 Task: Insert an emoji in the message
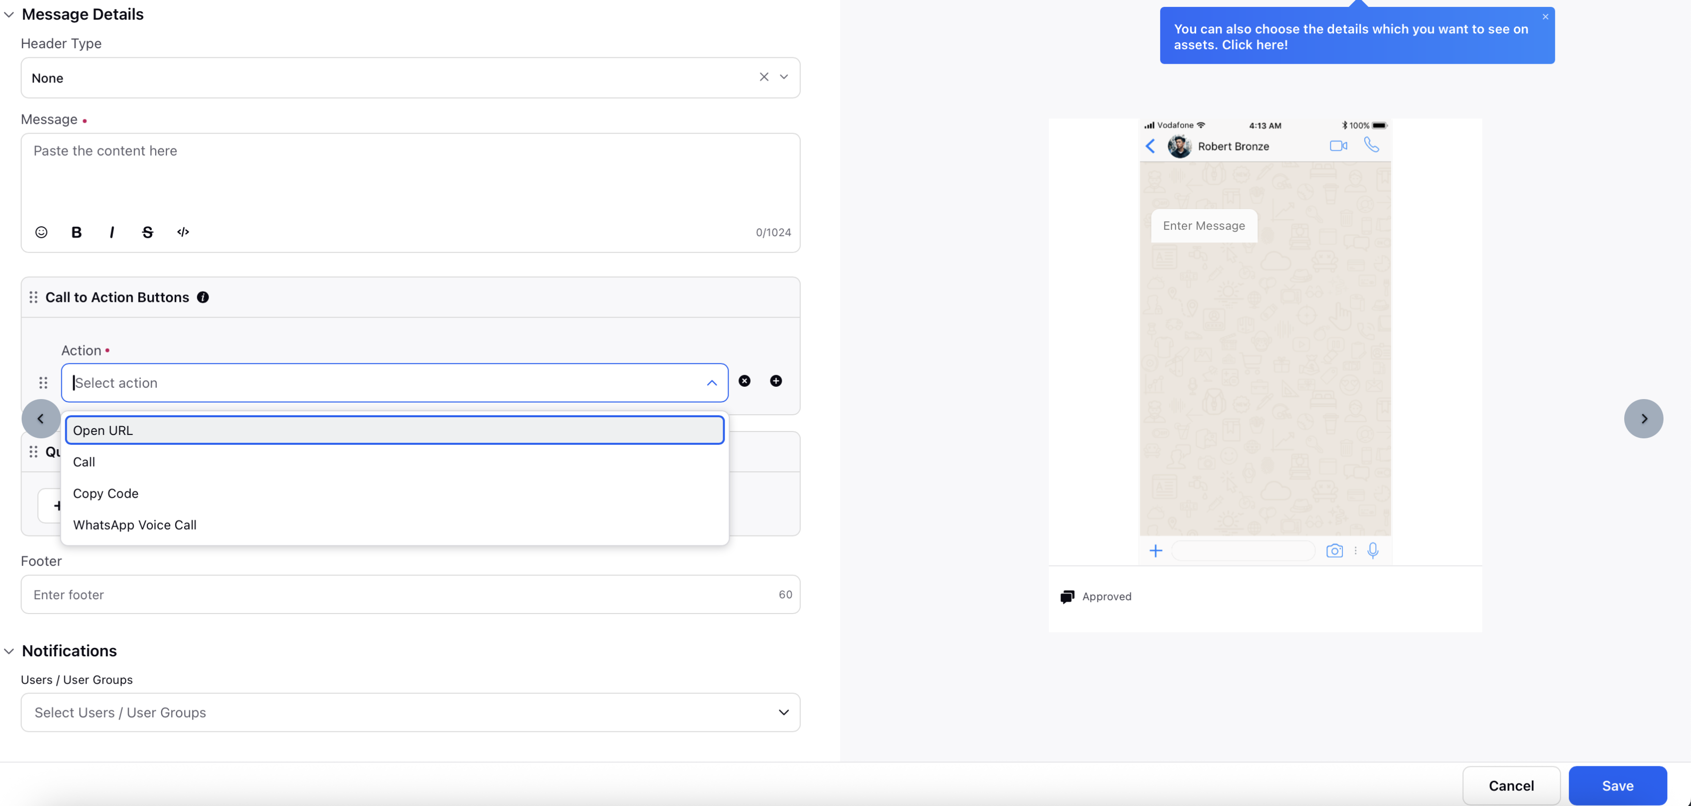[x=41, y=232]
